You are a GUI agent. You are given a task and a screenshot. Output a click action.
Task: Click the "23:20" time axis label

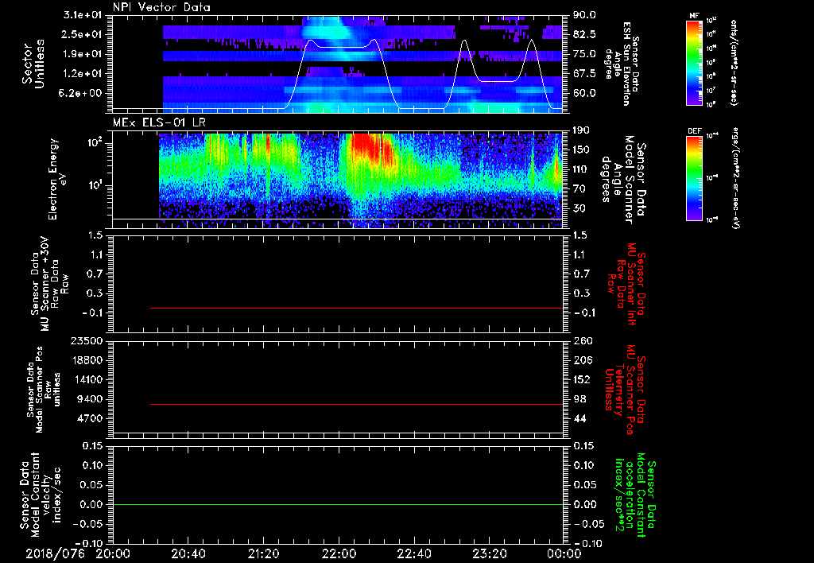(489, 553)
